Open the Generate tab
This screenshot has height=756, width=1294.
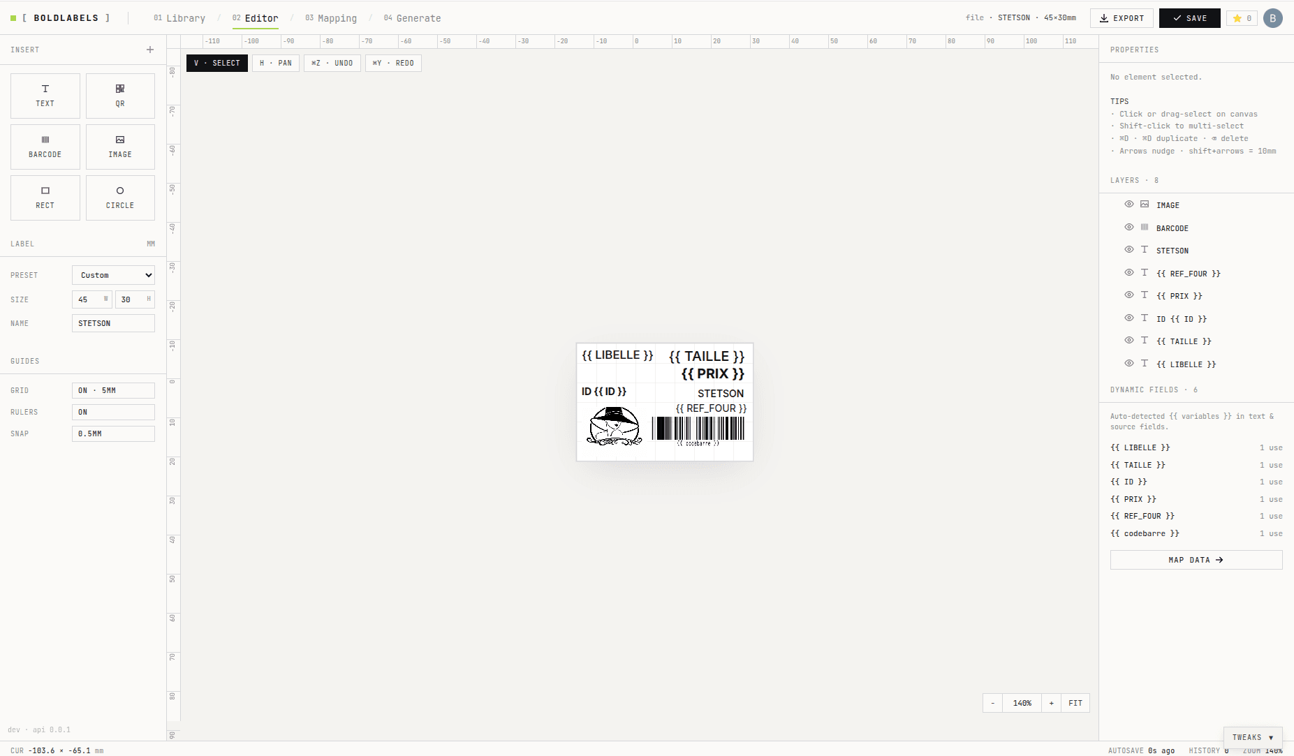click(412, 18)
